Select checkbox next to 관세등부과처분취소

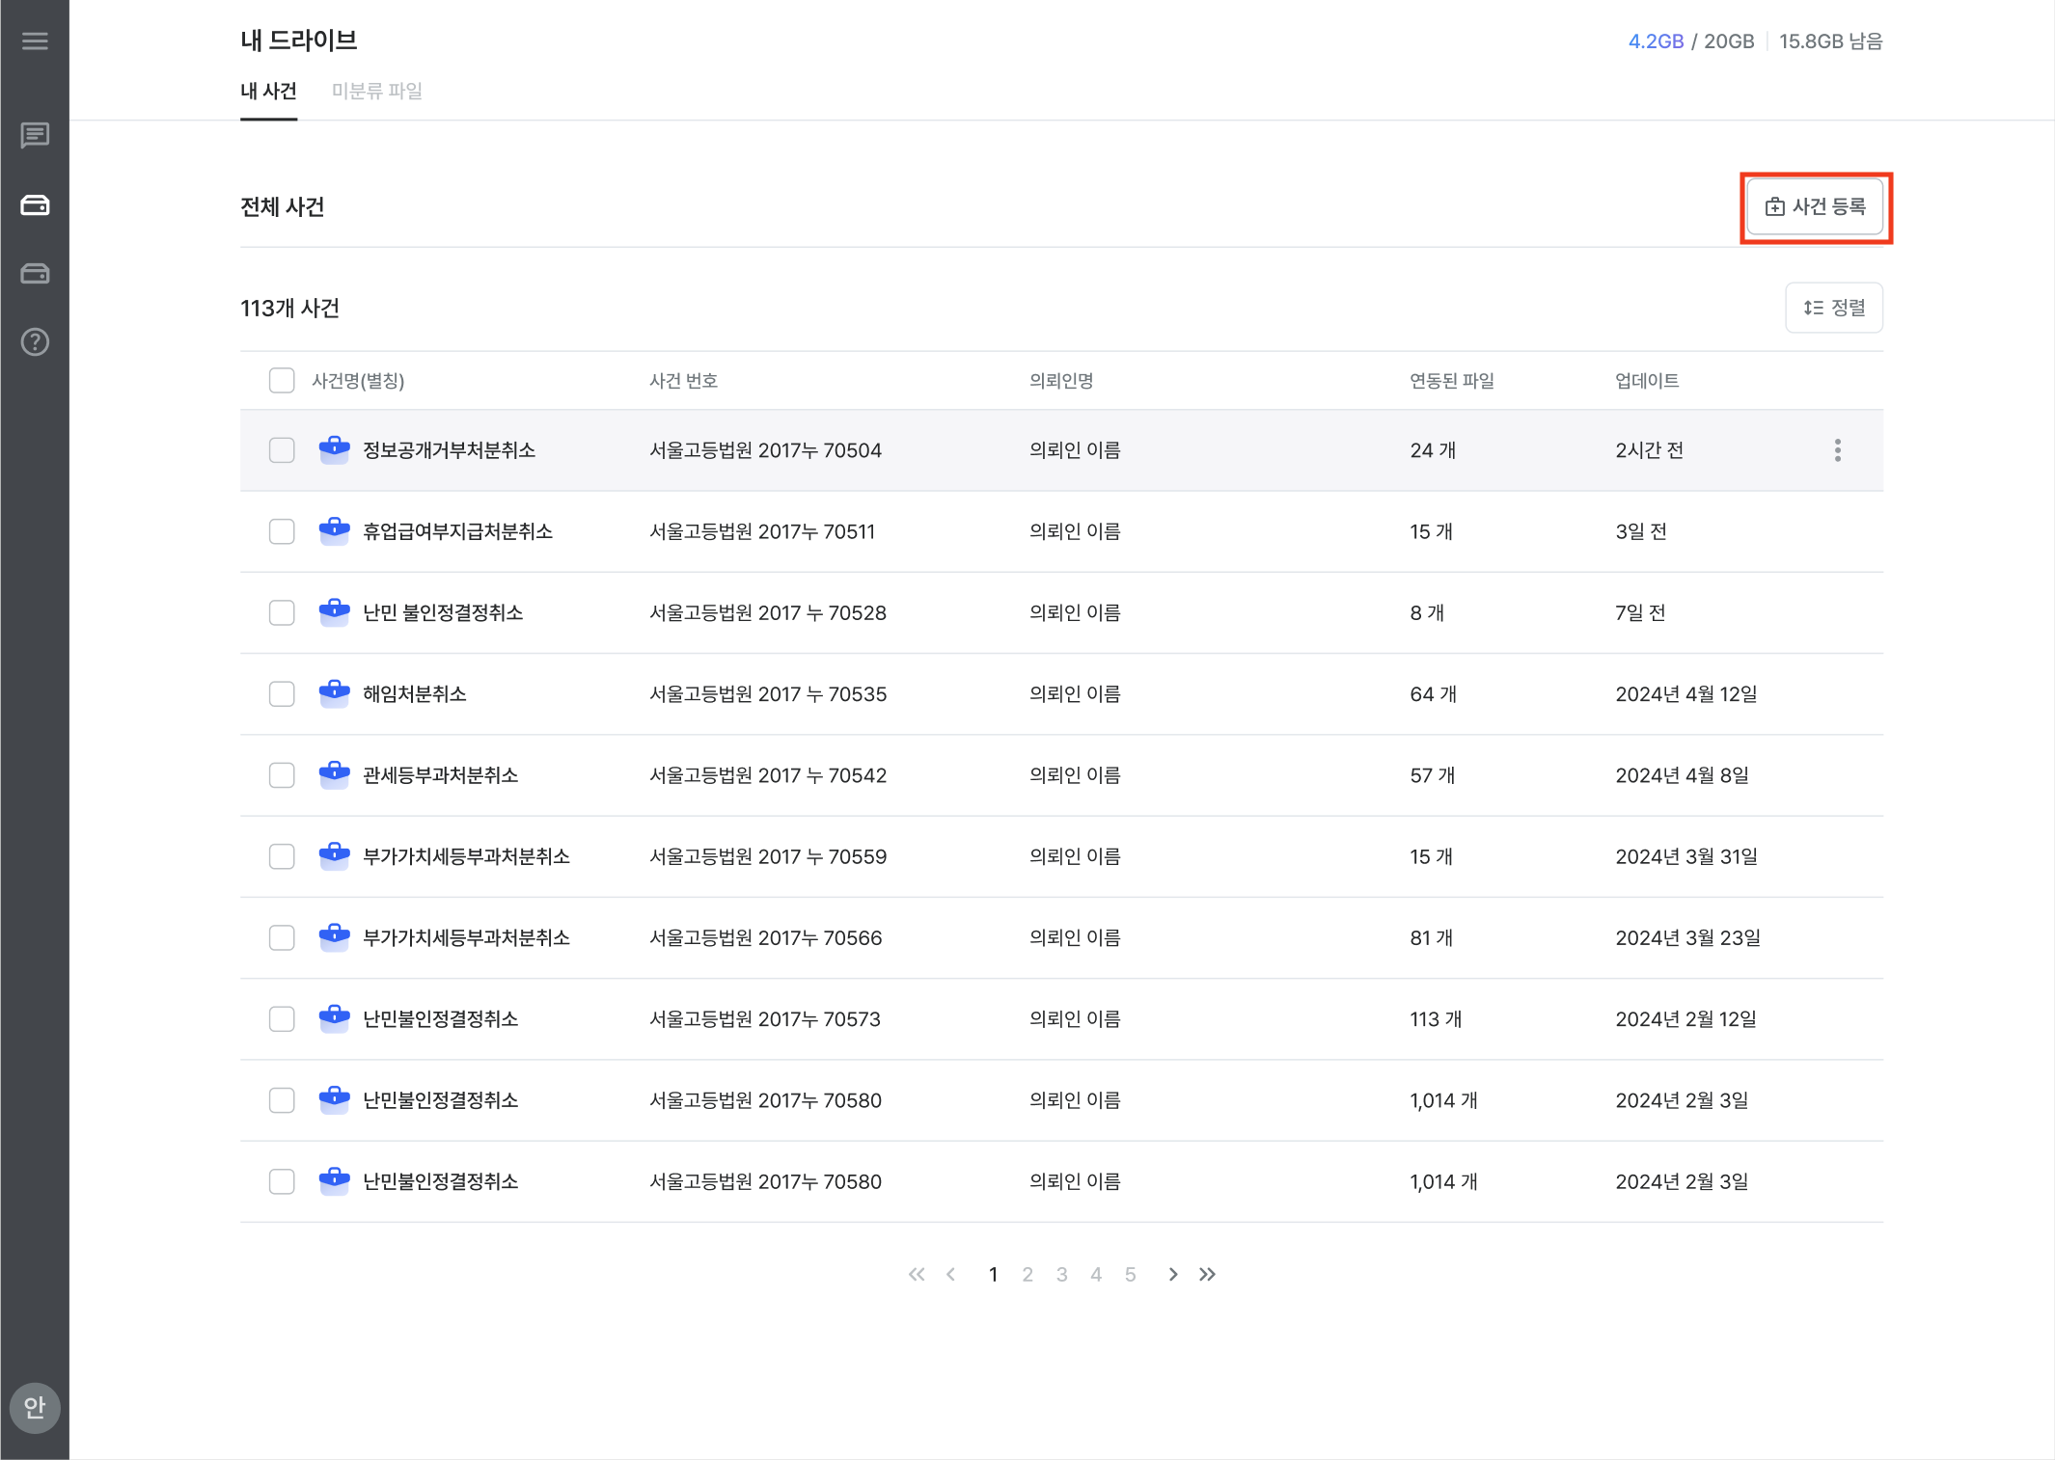[x=282, y=775]
